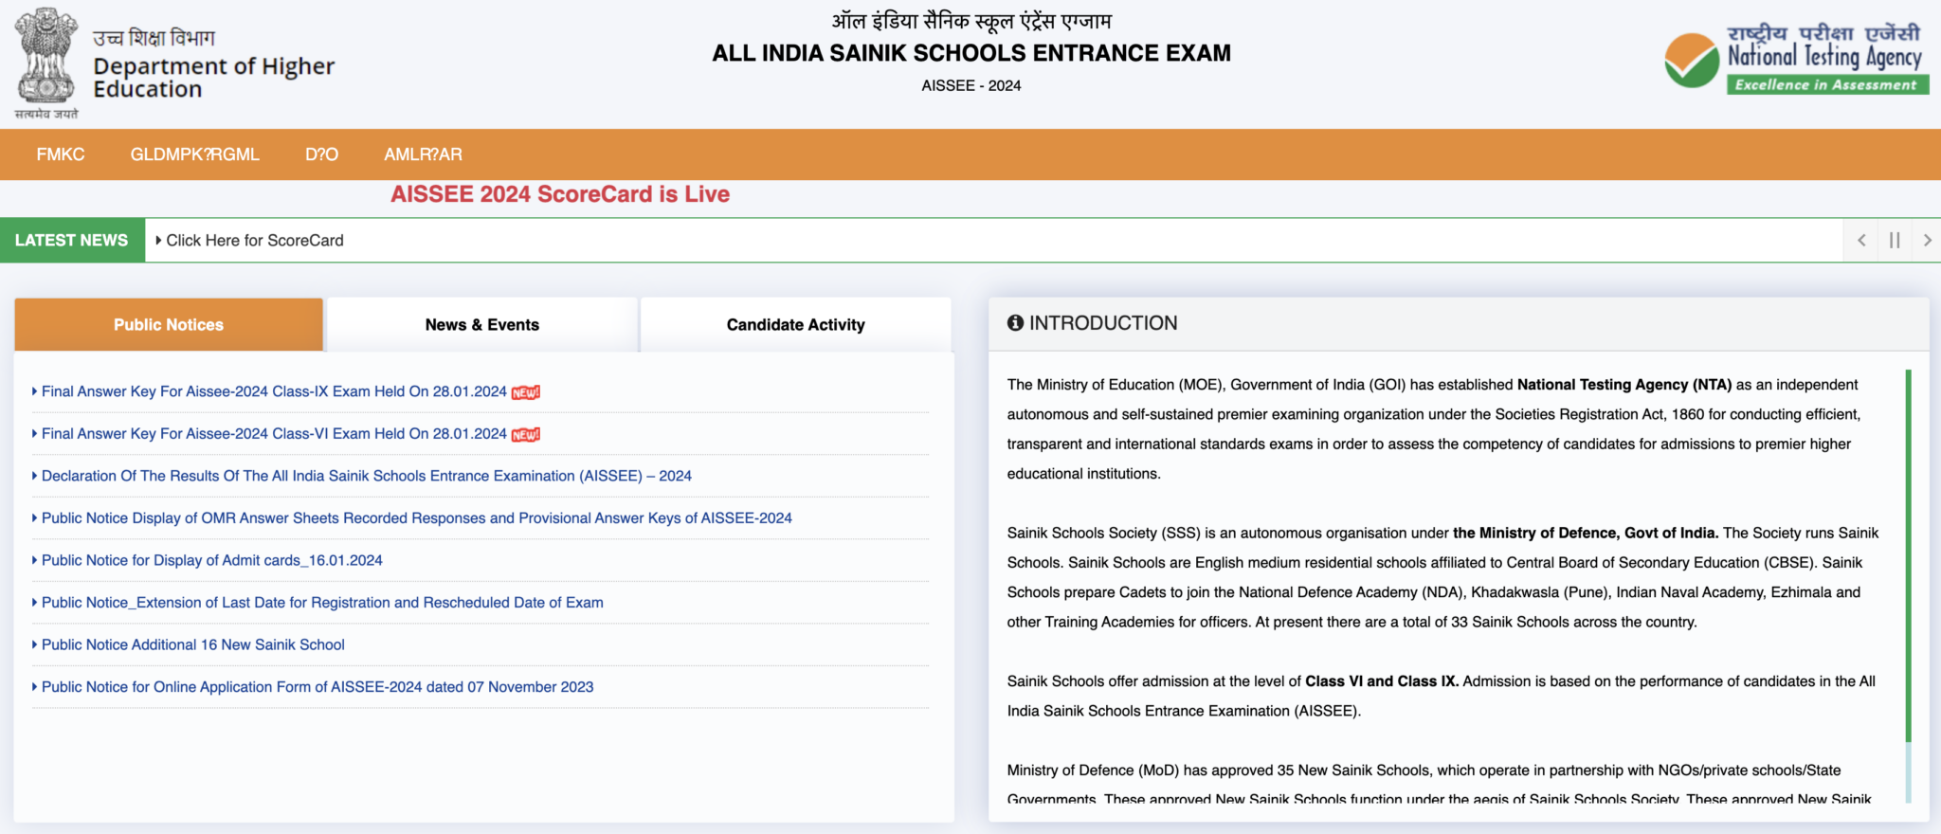
Task: Open the AMLR?AR menu item
Action: tap(423, 154)
